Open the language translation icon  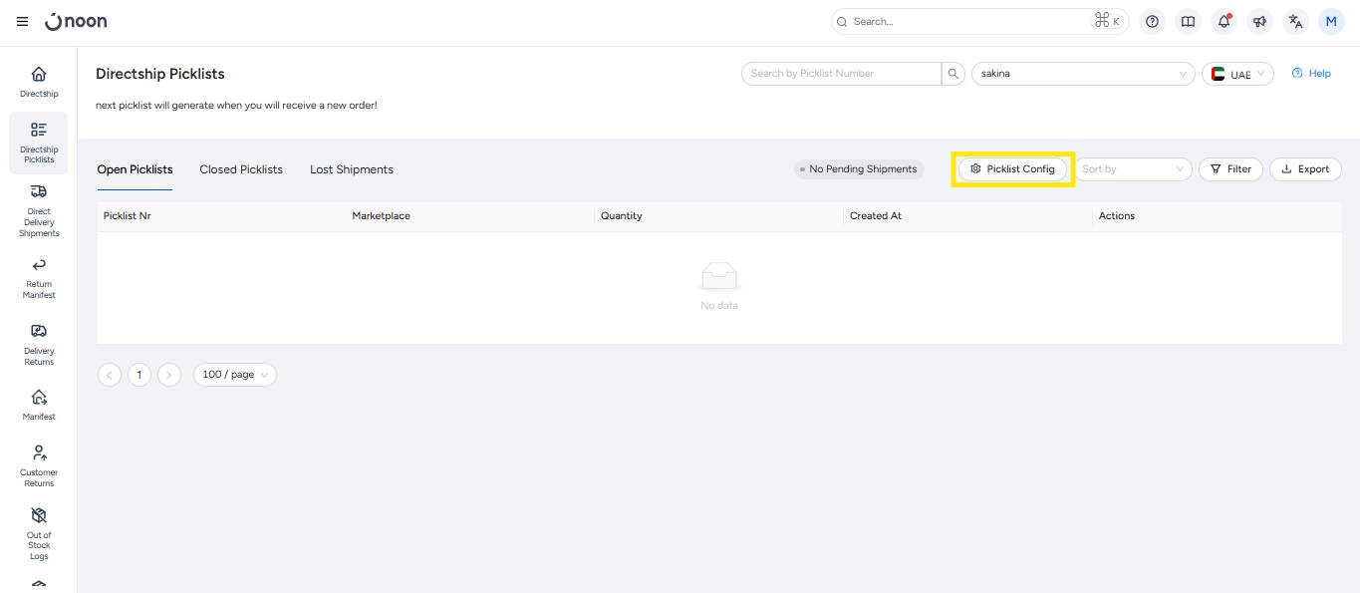pyautogui.click(x=1295, y=21)
